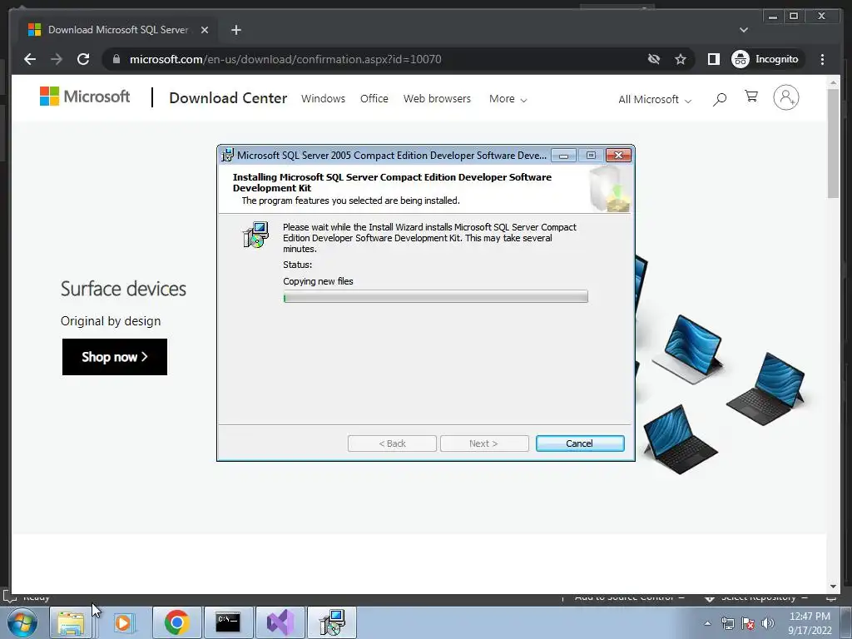Bookmark this page with the star icon

(x=681, y=59)
